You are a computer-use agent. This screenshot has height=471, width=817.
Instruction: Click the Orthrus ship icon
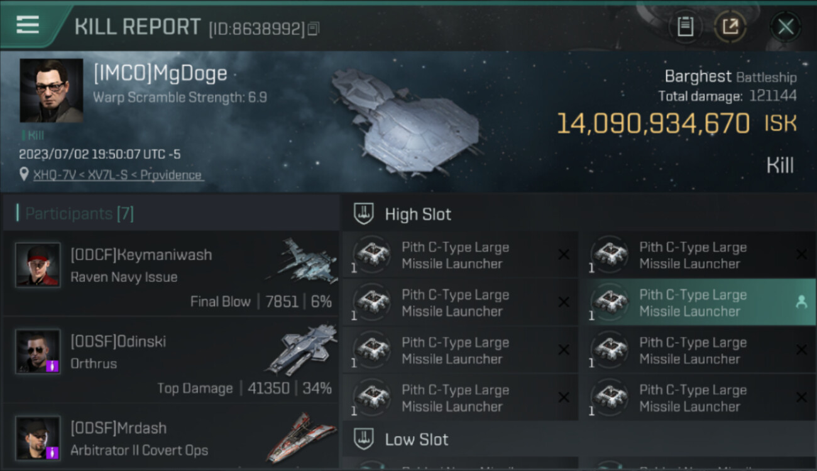coord(302,349)
